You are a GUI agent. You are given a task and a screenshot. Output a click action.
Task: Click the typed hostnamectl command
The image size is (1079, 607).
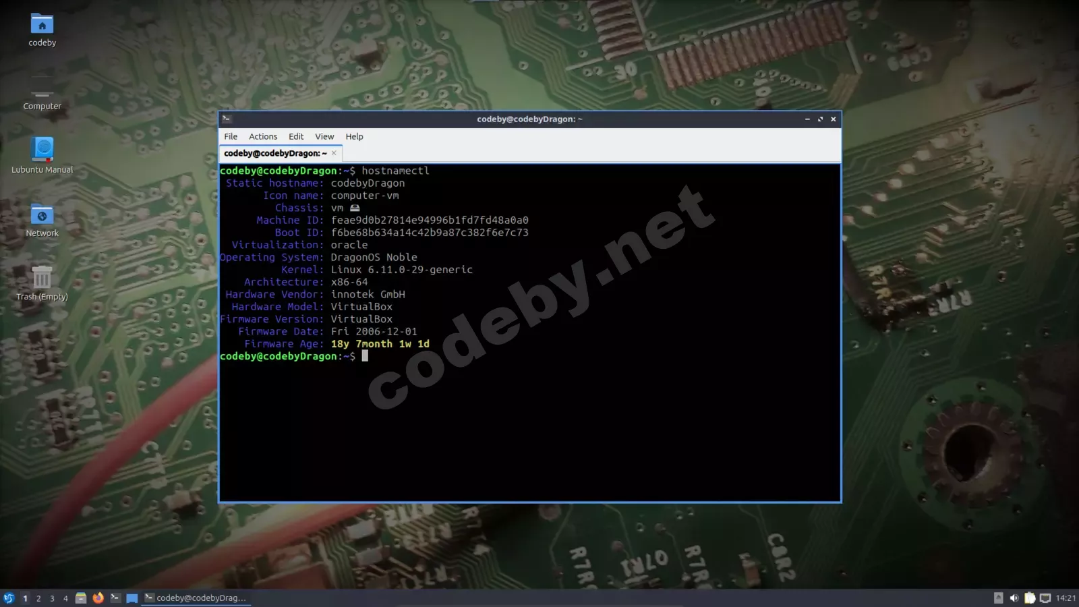(395, 171)
